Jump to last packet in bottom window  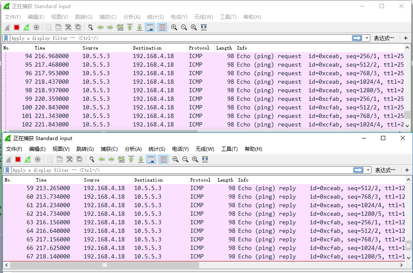[141, 159]
